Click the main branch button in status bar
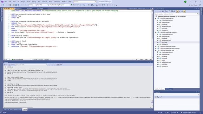This screenshot has height=114, width=203. (x=174, y=113)
